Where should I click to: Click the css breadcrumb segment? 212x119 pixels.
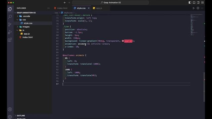pos(56,13)
